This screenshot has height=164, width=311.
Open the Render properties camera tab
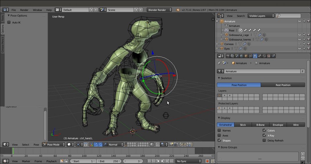228,56
